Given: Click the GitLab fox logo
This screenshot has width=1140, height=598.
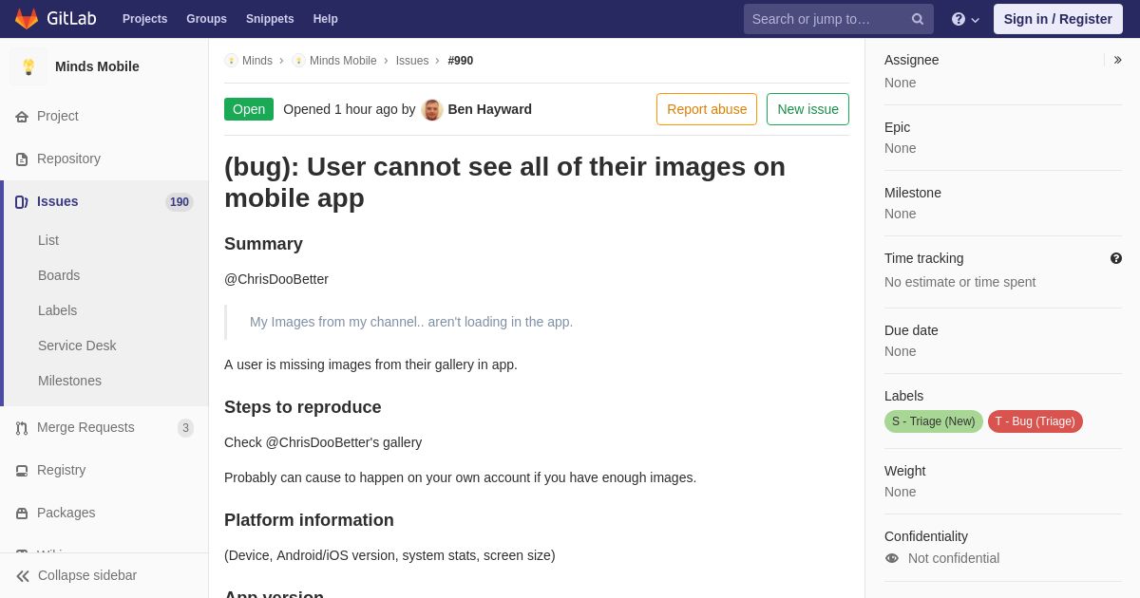Looking at the screenshot, I should point(27,19).
